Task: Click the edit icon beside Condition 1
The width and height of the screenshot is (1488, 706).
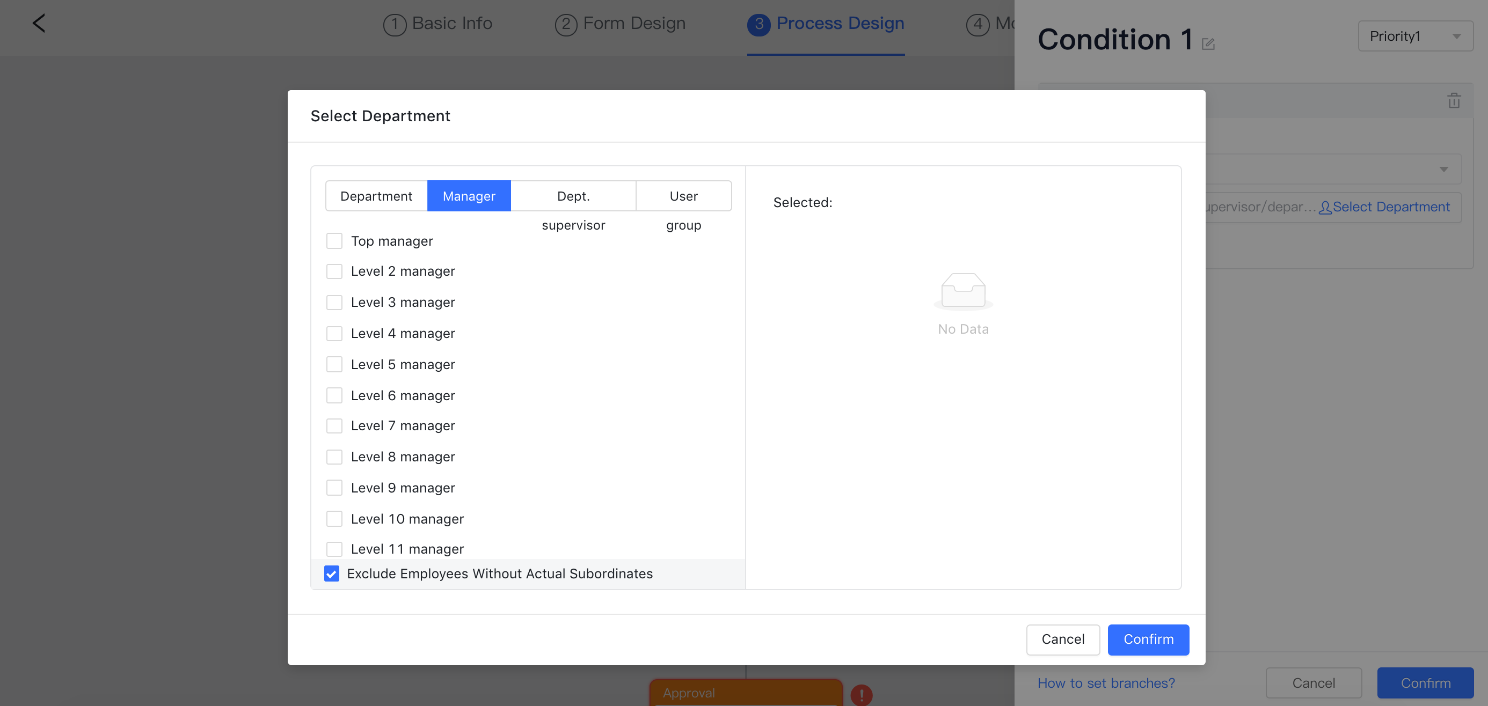Action: coord(1208,44)
